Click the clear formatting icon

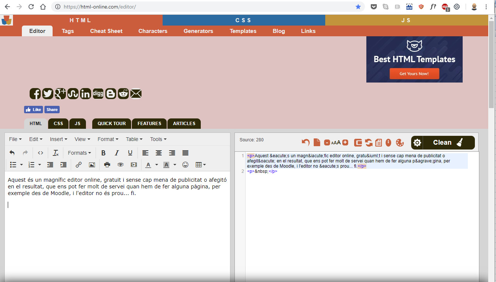[56, 153]
